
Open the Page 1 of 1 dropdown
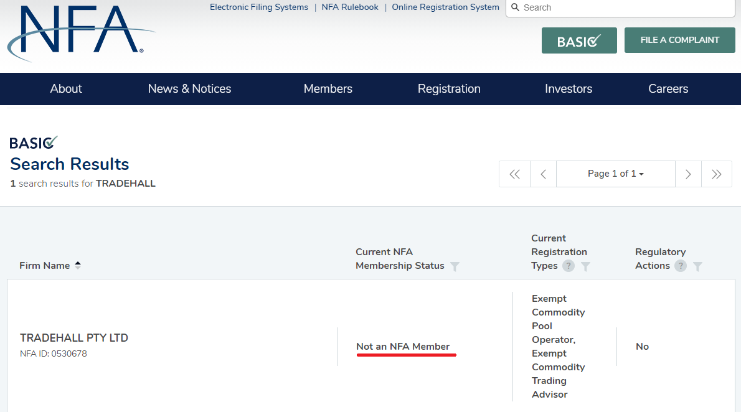tap(616, 174)
